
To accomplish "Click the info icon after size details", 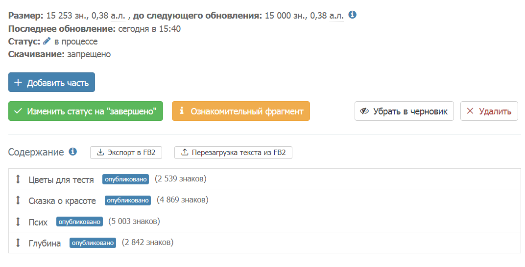I will (x=352, y=15).
